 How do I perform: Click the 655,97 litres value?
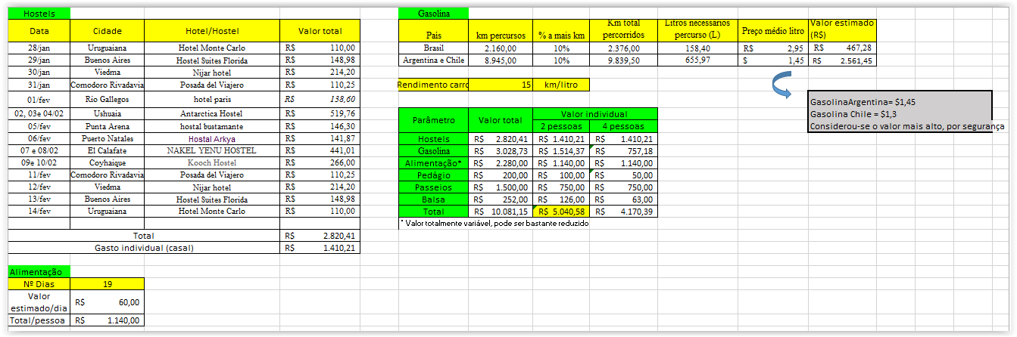point(697,60)
